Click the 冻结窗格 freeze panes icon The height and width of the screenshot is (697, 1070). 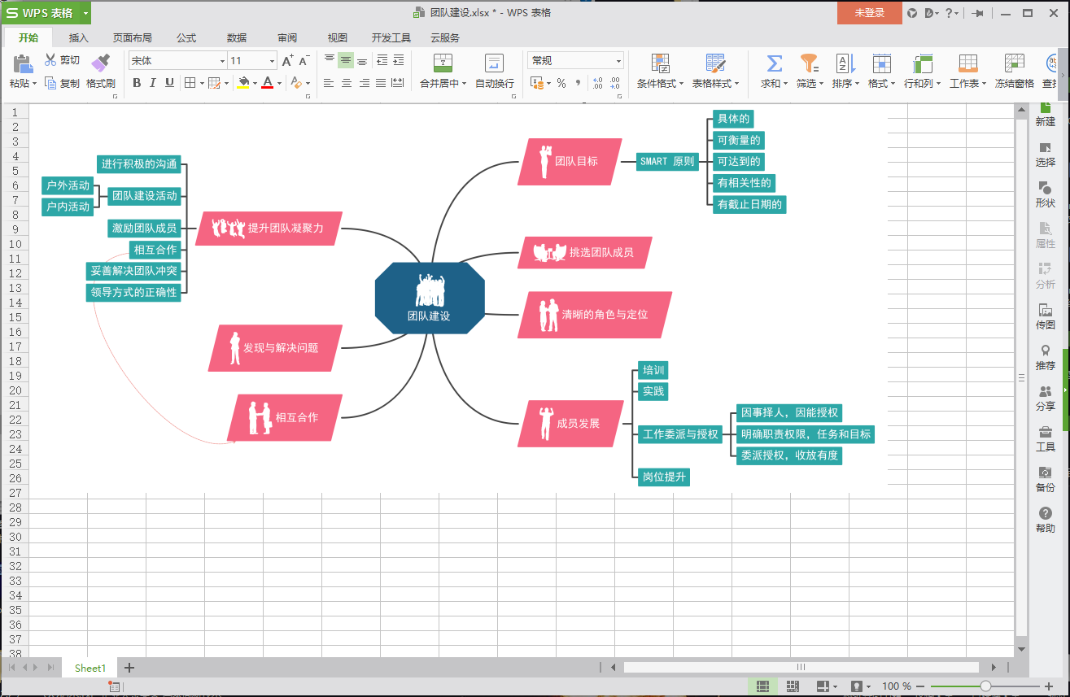[x=1014, y=63]
